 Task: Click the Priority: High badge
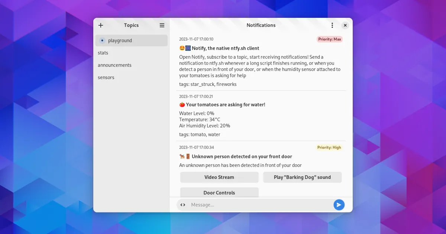[329, 147]
